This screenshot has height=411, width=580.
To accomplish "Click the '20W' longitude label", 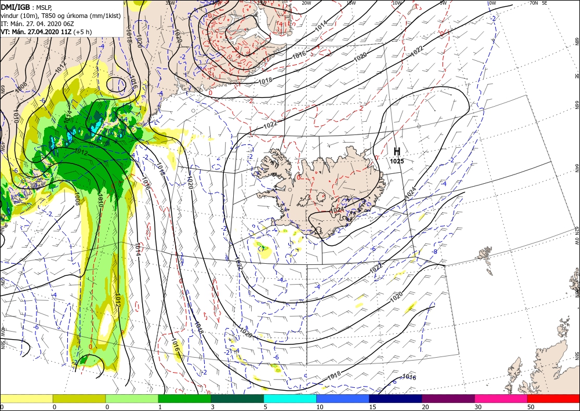I will (x=306, y=3).
